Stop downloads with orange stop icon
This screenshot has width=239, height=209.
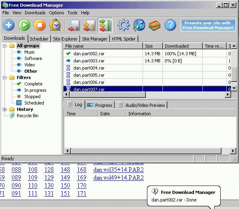39,25
